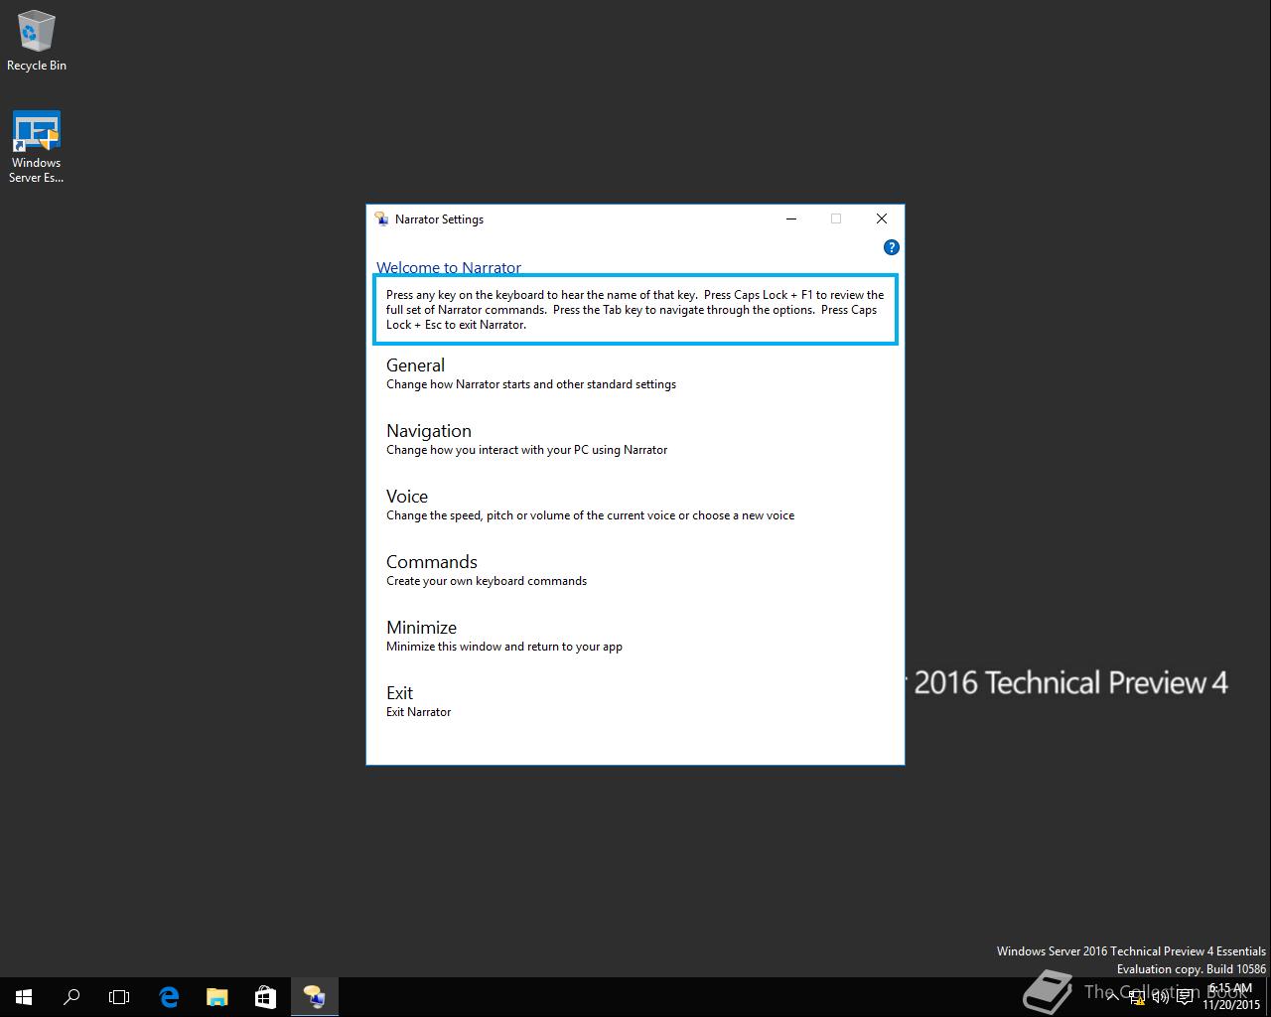
Task: Open the Voice settings link
Action: [x=406, y=497]
